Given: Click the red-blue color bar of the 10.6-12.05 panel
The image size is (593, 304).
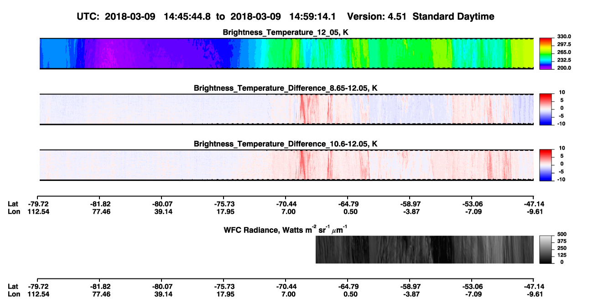Looking at the screenshot, I should pos(545,165).
